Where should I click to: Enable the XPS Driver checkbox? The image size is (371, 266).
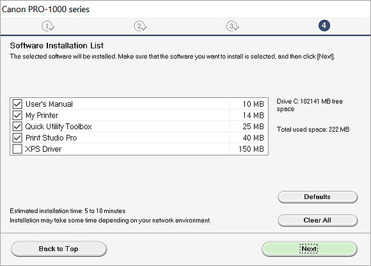point(17,149)
